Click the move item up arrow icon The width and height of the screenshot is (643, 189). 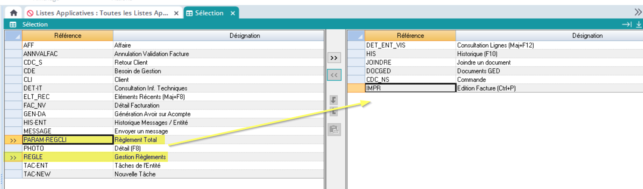click(334, 112)
